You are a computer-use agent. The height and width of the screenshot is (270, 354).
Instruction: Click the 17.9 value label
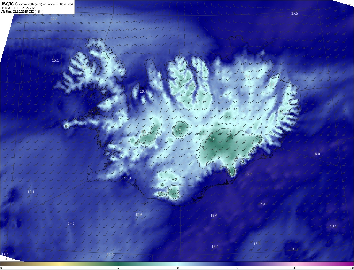(261, 204)
